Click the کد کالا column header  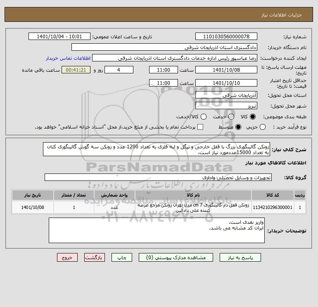273,195
